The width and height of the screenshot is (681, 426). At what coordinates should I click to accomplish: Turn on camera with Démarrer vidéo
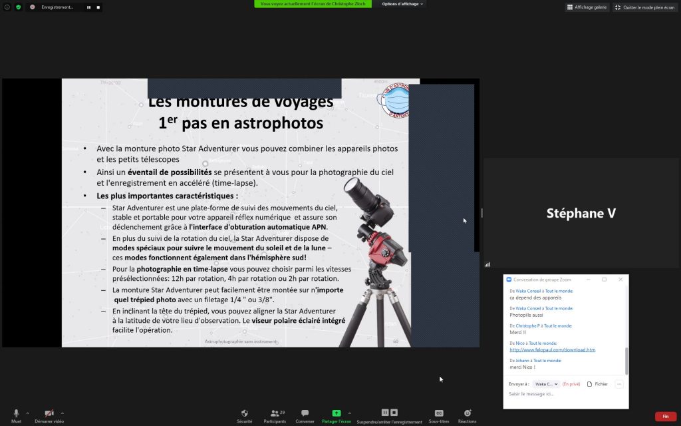tap(49, 415)
